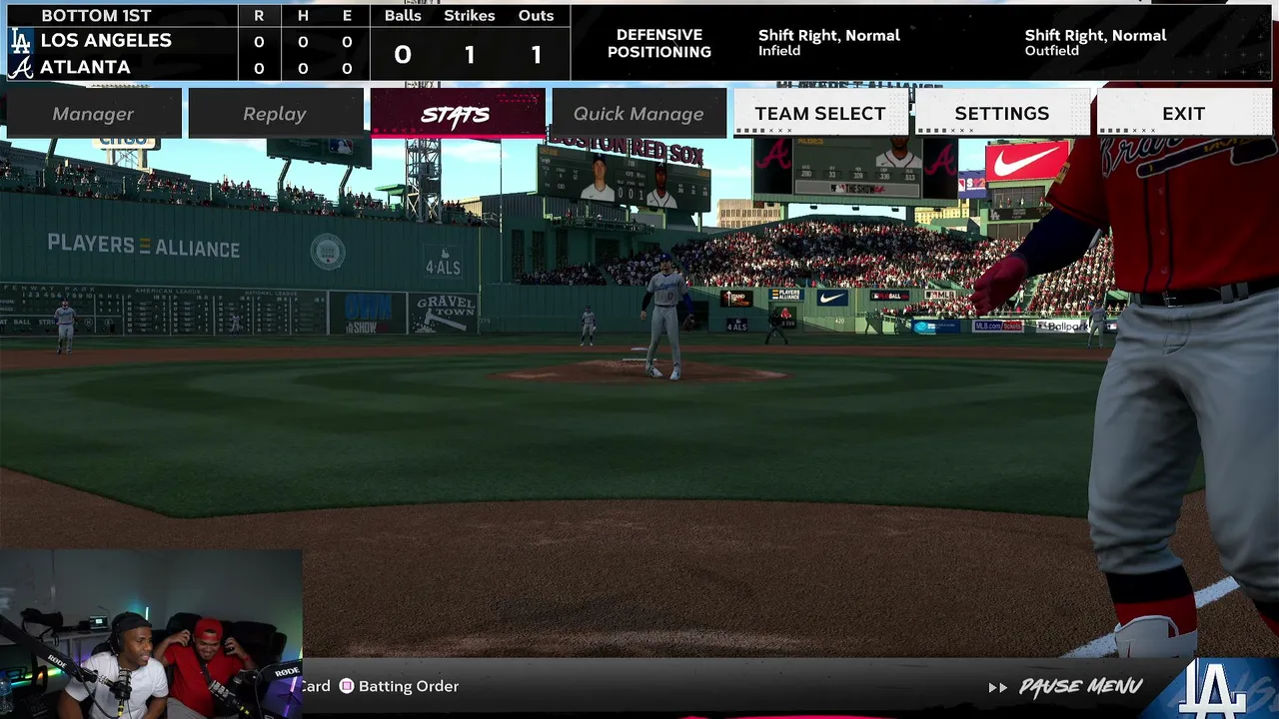Click the fast-forward arrows beside Pause Menu
1279x719 pixels.
(997, 687)
